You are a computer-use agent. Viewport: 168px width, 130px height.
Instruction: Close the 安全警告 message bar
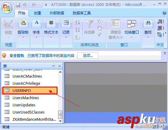pos(165,53)
